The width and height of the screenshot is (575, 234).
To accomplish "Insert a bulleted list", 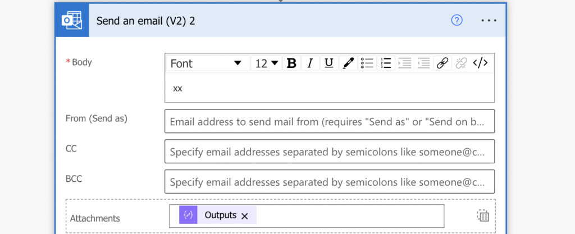I will (x=367, y=63).
